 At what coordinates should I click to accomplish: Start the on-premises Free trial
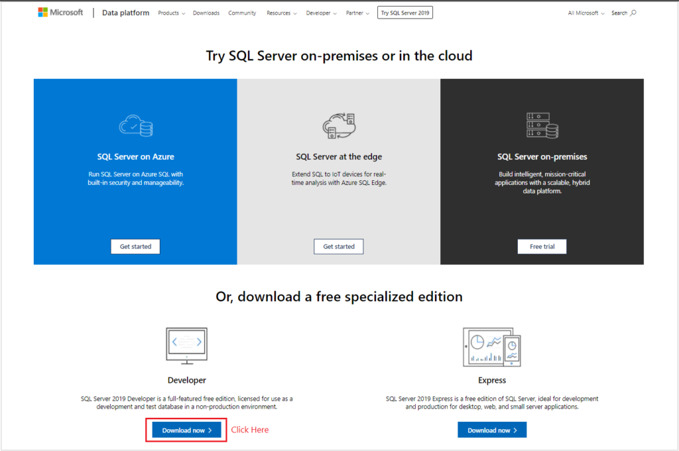[x=542, y=246]
